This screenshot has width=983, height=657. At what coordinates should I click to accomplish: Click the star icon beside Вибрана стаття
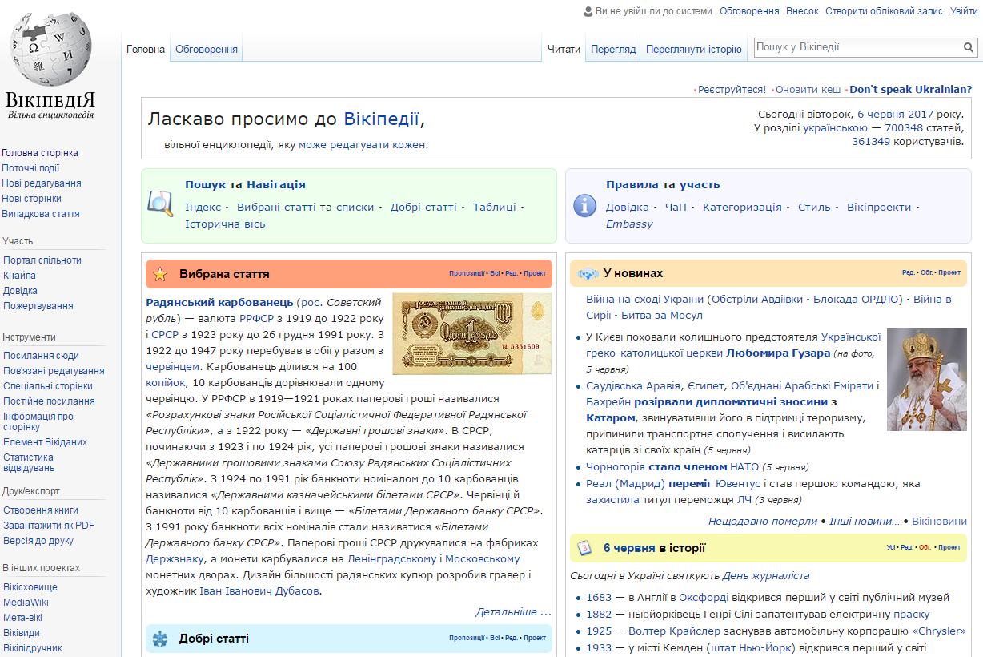click(x=159, y=273)
